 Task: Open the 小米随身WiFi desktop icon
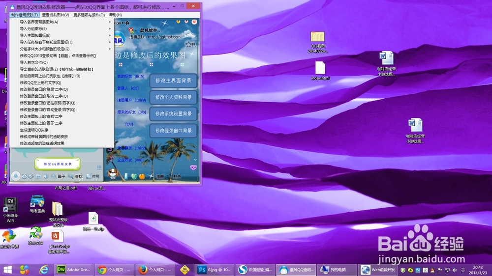click(10, 210)
